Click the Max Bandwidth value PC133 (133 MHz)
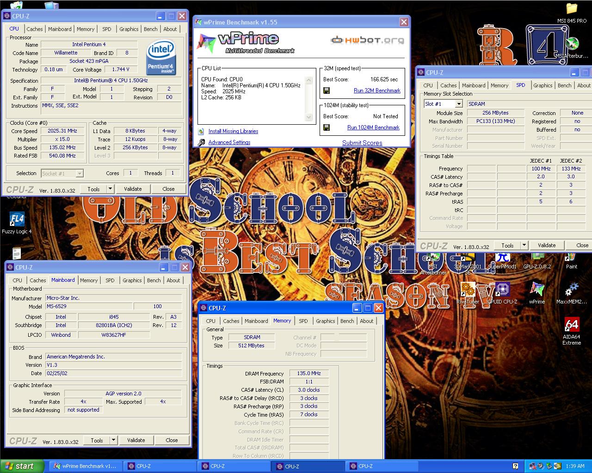The image size is (592, 473). (x=495, y=121)
